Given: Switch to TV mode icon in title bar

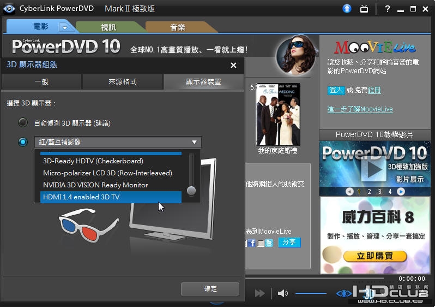Looking at the screenshot, I should tap(364, 9).
